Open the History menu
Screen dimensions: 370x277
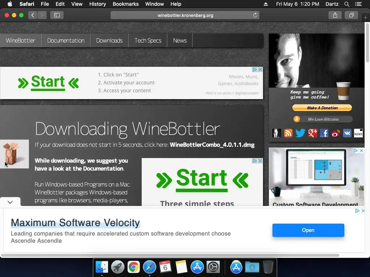[x=98, y=4]
